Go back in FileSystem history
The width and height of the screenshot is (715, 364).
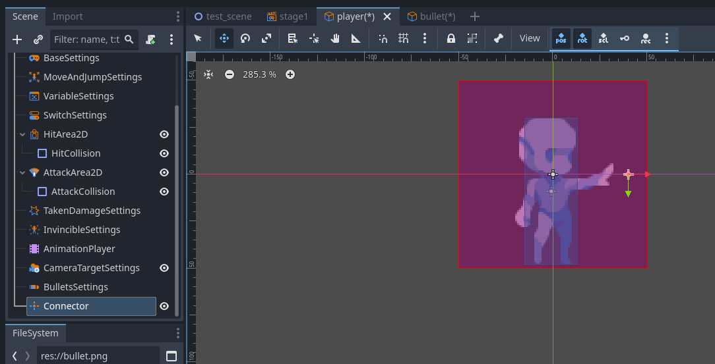point(15,356)
